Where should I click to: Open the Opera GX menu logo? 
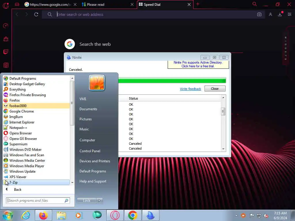6,6
